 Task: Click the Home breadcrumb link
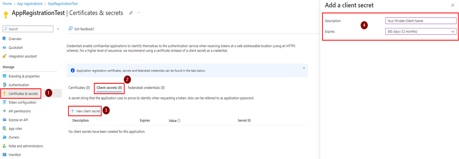[x=7, y=3]
